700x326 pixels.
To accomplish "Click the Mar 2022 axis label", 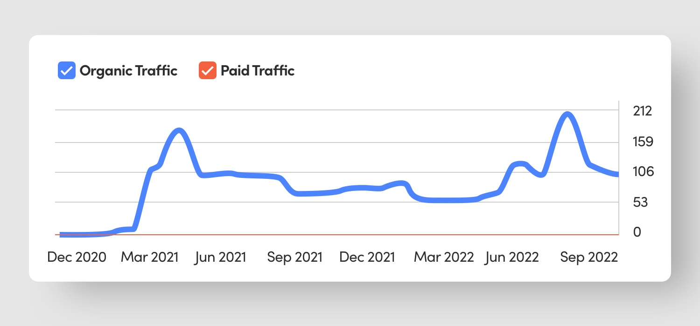I will click(443, 257).
